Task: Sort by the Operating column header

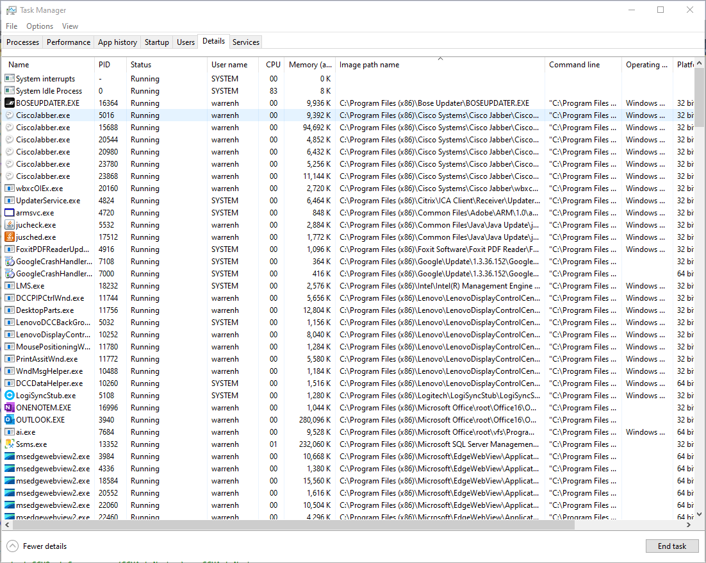Action: click(x=647, y=65)
